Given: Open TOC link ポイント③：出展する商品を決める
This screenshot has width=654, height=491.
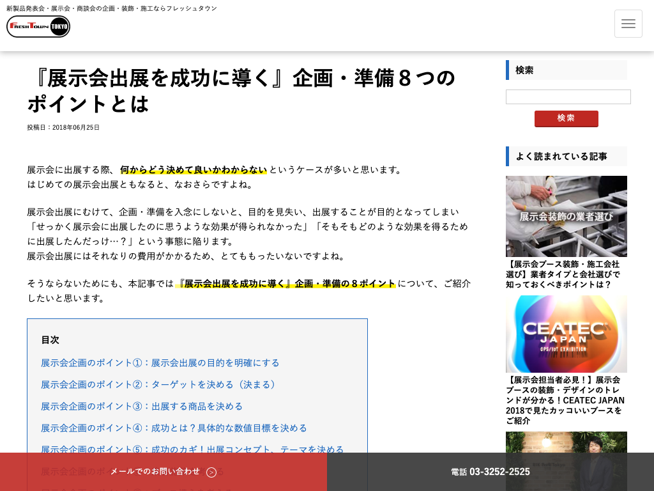Looking at the screenshot, I should pyautogui.click(x=142, y=406).
